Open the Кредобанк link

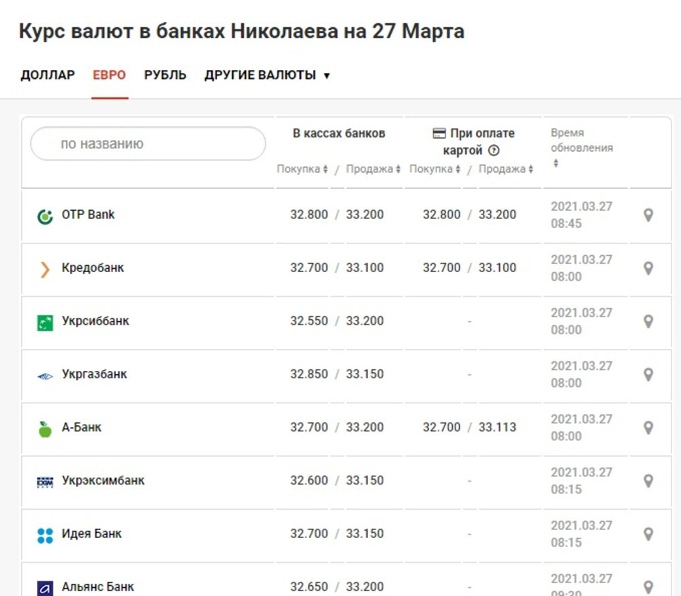tap(93, 267)
